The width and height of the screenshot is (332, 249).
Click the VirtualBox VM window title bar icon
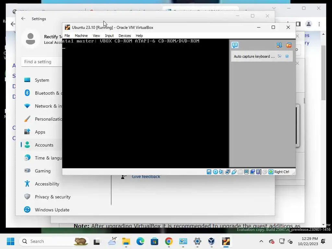point(67,27)
